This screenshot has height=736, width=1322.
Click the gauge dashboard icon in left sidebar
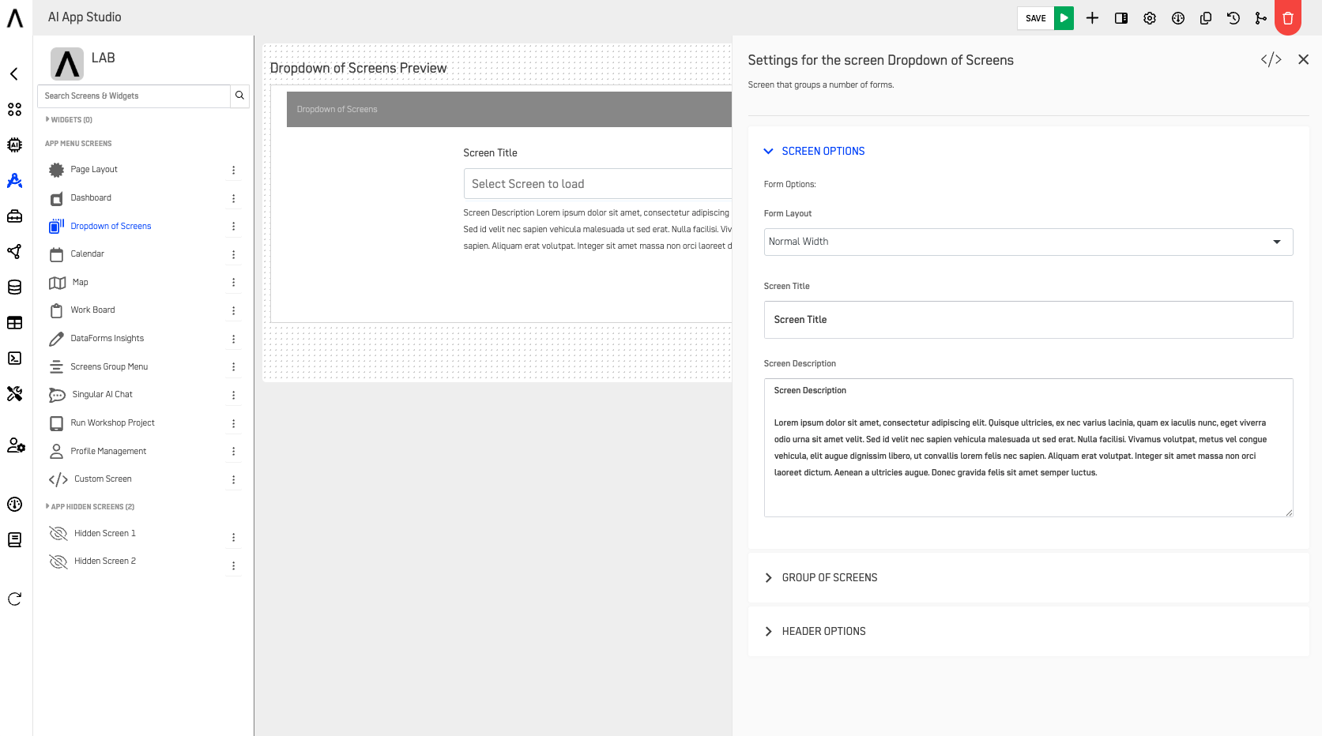[14, 505]
